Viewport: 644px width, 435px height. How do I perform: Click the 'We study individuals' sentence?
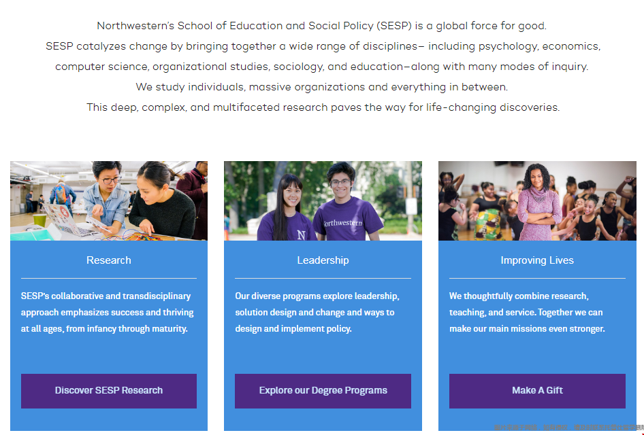click(x=321, y=87)
